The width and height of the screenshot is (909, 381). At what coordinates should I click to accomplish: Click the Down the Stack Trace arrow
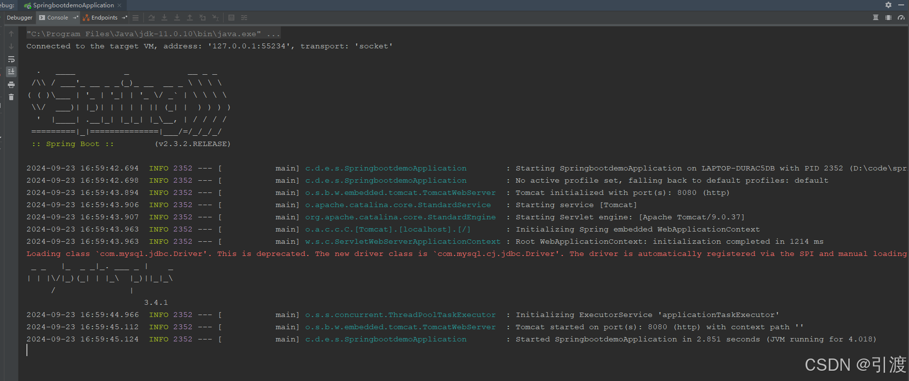click(x=11, y=46)
